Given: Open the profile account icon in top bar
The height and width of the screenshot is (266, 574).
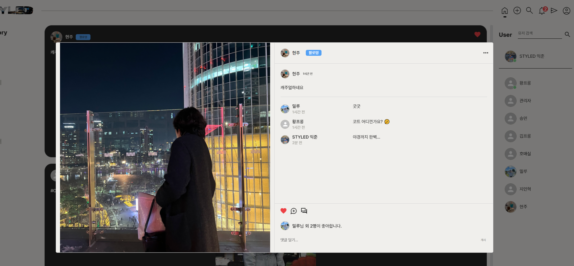Looking at the screenshot, I should click(x=566, y=11).
